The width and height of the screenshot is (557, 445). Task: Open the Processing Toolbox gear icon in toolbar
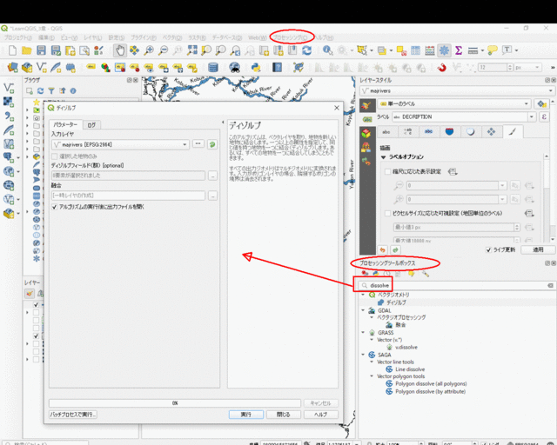(444, 50)
